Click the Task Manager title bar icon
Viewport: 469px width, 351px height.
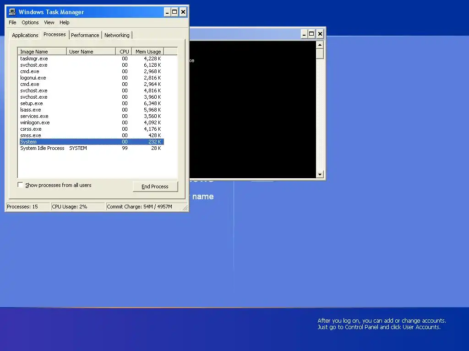tap(12, 12)
